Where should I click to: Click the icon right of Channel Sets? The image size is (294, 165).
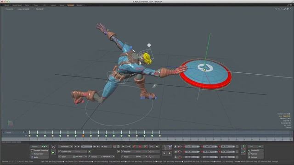90,152
